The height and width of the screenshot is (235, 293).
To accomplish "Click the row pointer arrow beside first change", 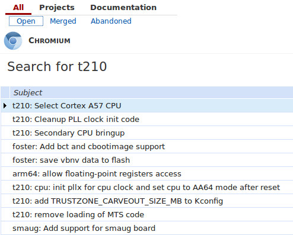I will pyautogui.click(x=5, y=106).
